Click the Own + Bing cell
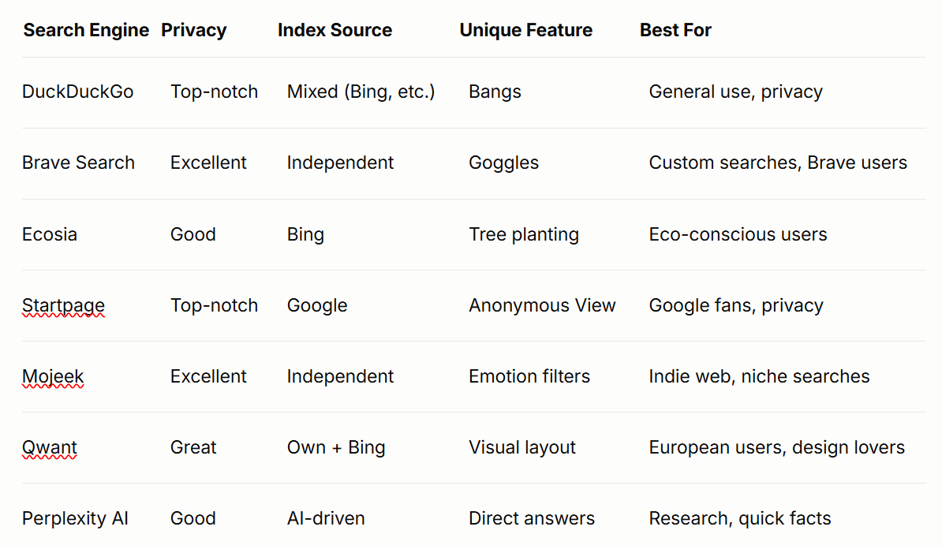 [336, 447]
